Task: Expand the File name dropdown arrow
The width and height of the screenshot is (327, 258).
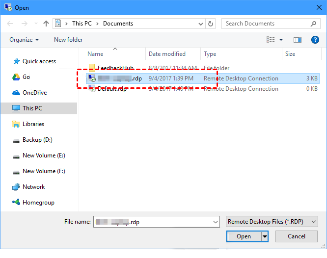Action: click(x=216, y=222)
